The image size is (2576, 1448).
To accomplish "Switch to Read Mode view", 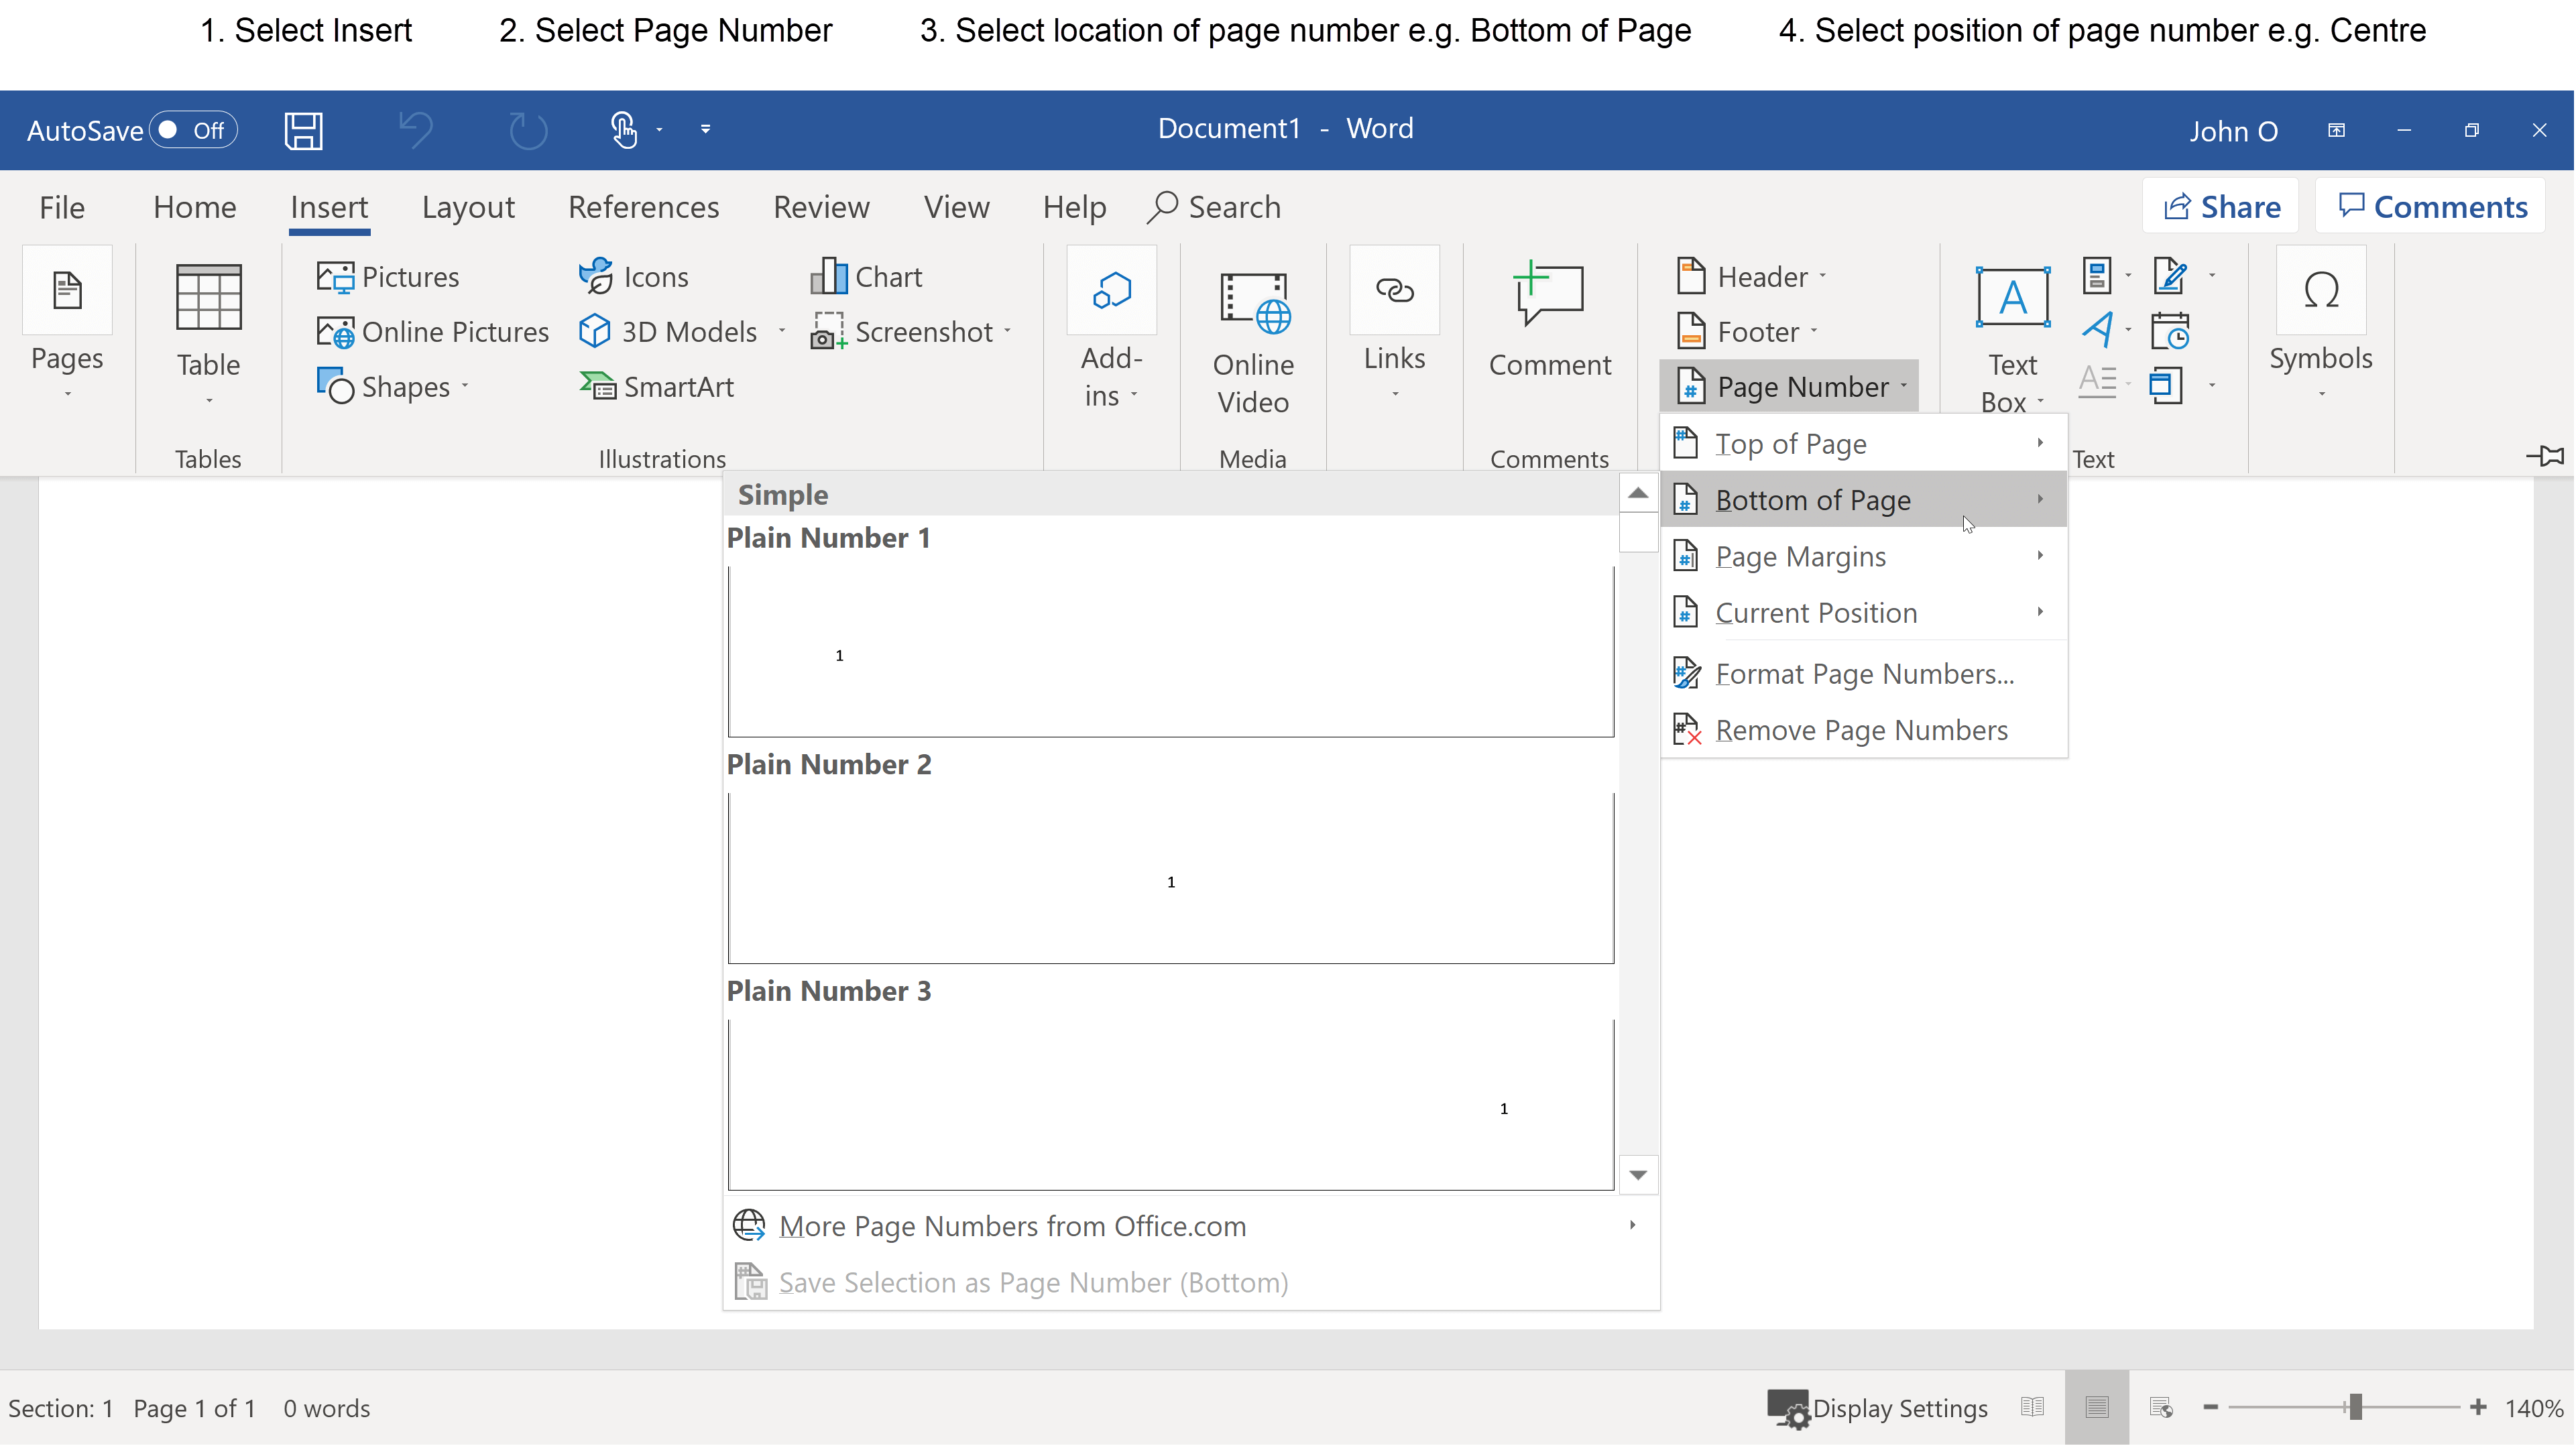I will (x=2032, y=1407).
